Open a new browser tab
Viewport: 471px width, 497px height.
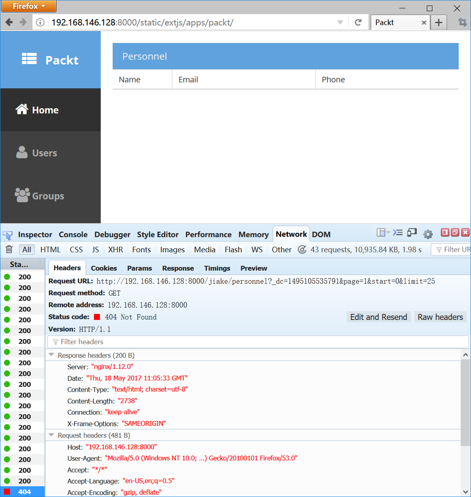point(439,23)
